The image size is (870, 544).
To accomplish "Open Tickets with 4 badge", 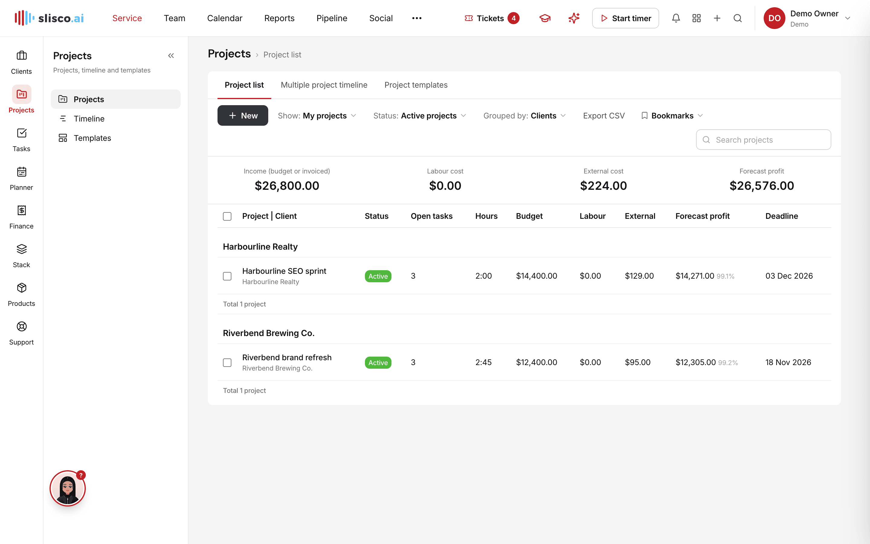I will (492, 18).
